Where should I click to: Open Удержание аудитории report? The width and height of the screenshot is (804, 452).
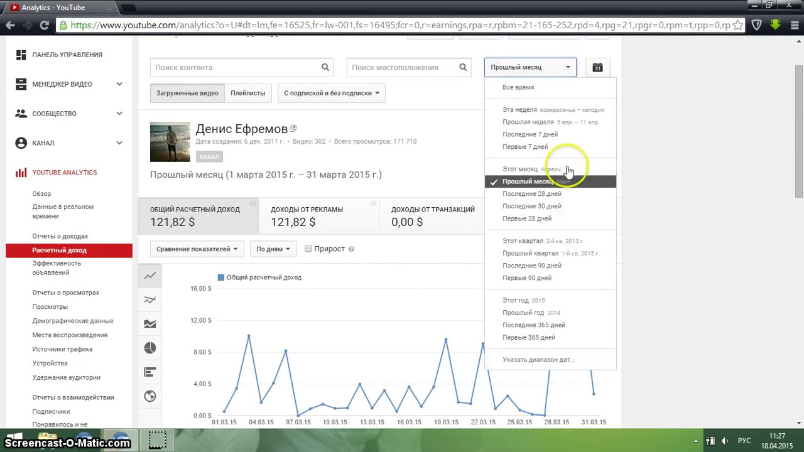[x=66, y=377]
